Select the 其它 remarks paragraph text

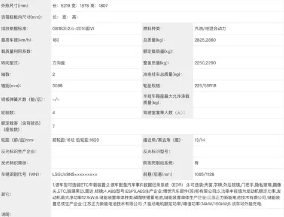coord(166,194)
